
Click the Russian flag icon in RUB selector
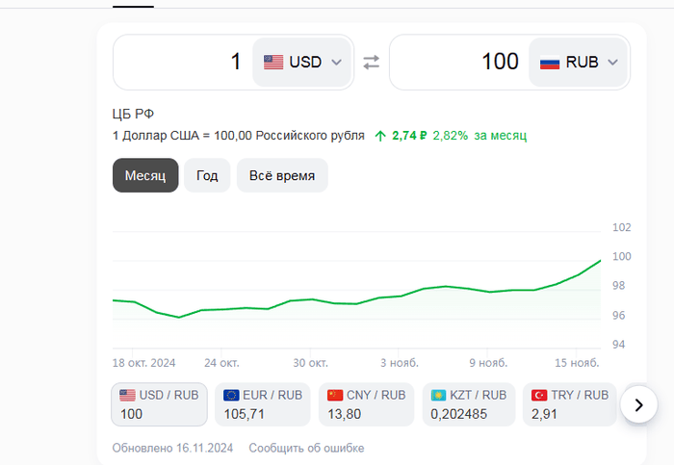pos(550,63)
